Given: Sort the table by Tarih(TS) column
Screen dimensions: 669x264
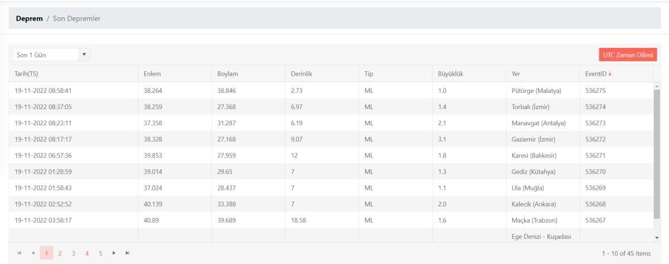Looking at the screenshot, I should pyautogui.click(x=26, y=74).
